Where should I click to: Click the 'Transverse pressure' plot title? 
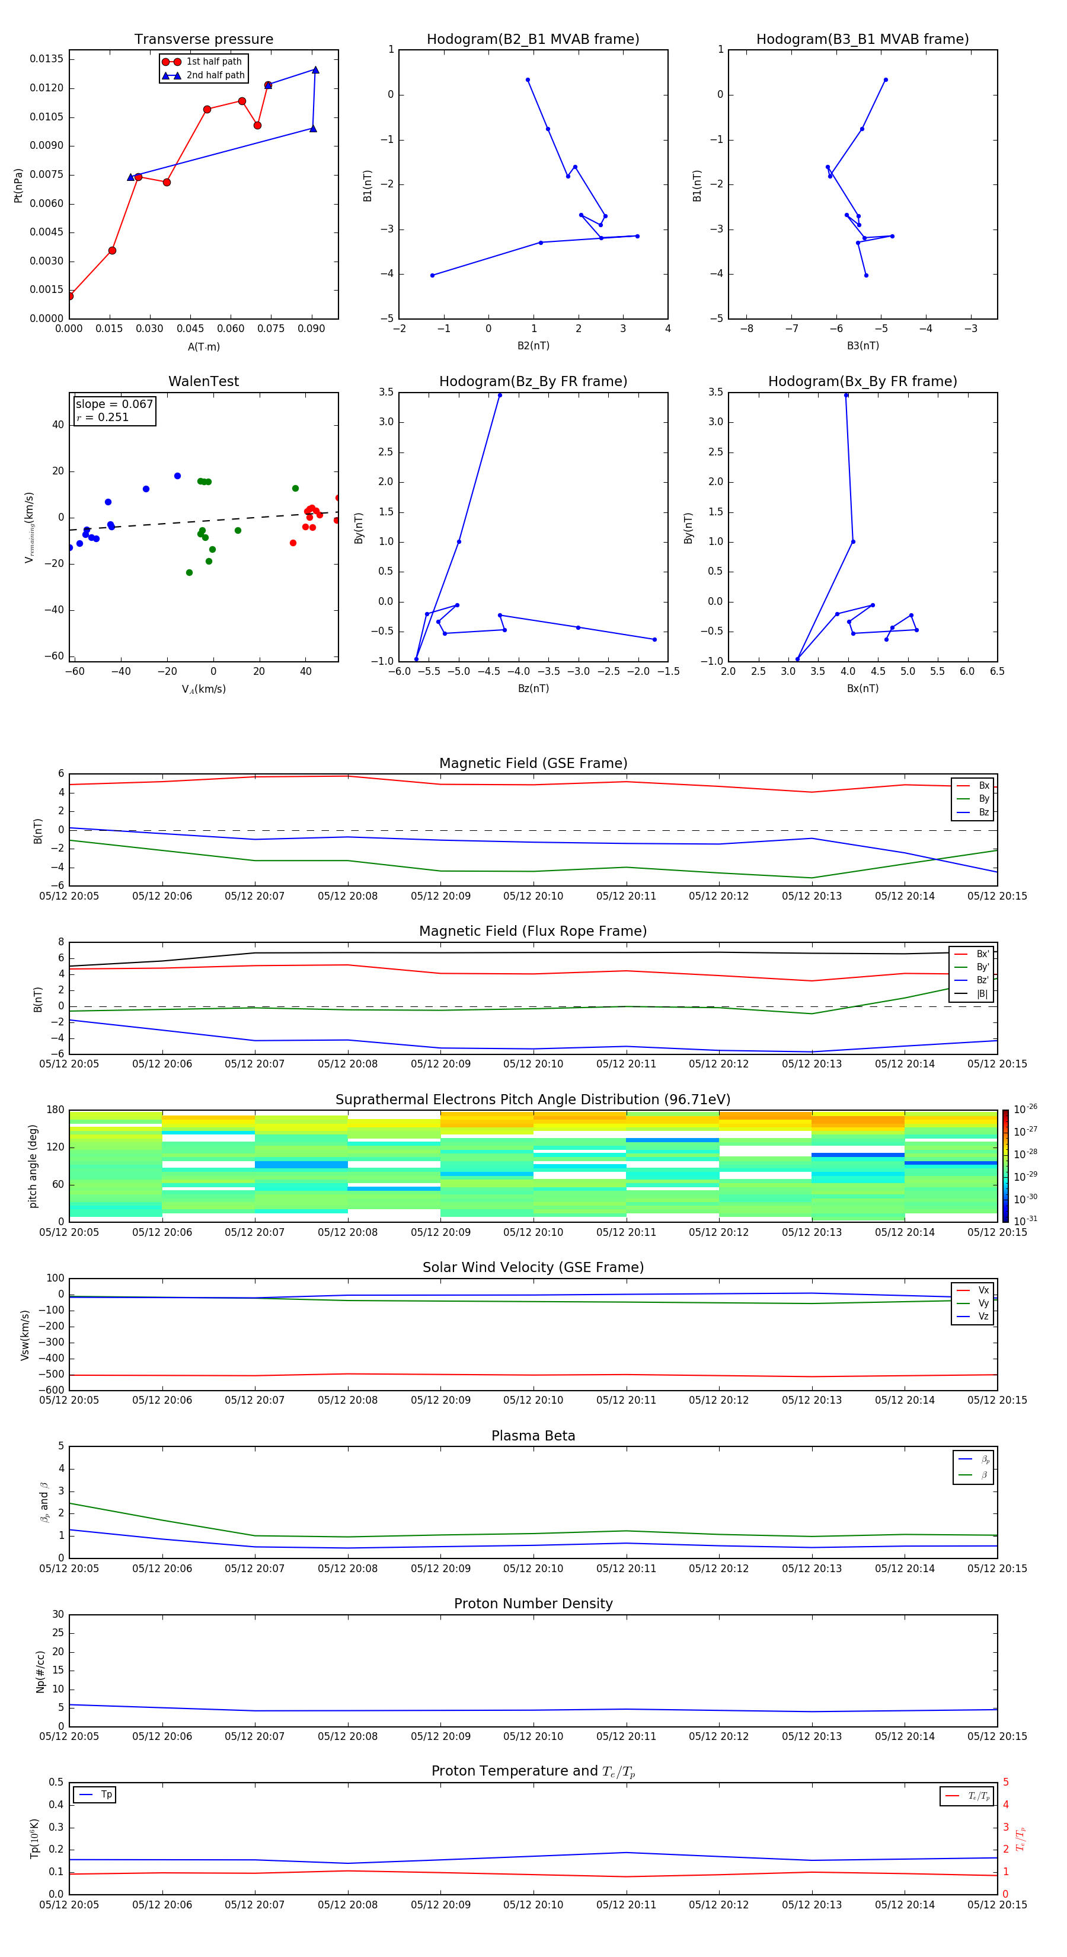(203, 40)
